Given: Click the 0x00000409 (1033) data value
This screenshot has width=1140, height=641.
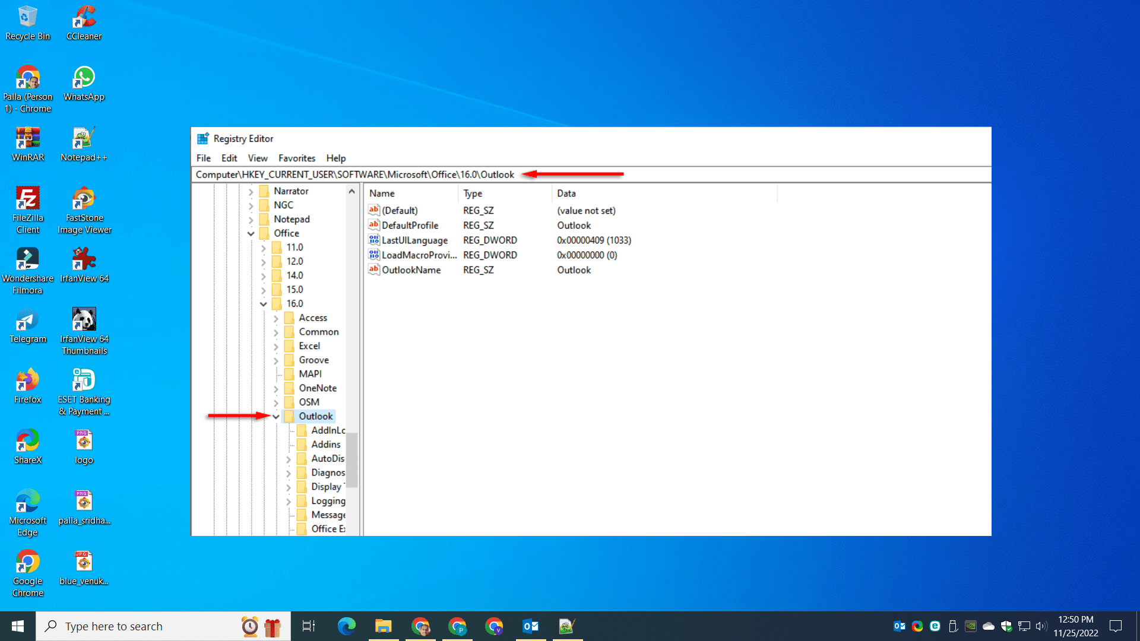Looking at the screenshot, I should (594, 240).
